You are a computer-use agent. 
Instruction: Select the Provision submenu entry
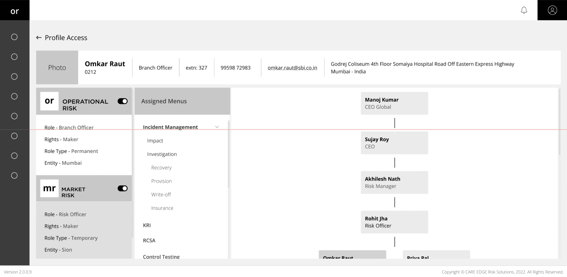coord(161,181)
